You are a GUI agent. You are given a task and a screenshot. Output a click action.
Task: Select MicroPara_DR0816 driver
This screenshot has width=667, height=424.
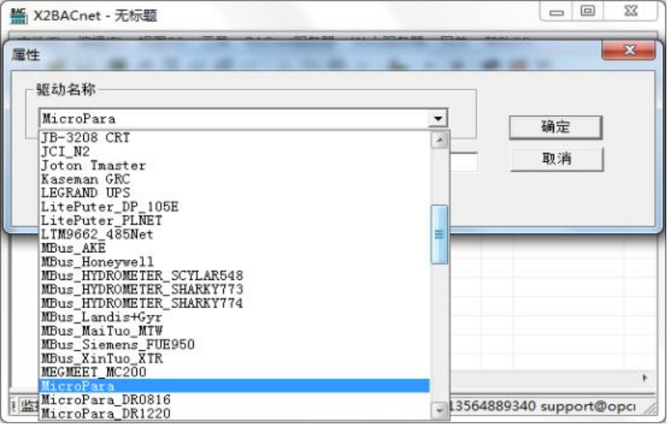(x=234, y=400)
